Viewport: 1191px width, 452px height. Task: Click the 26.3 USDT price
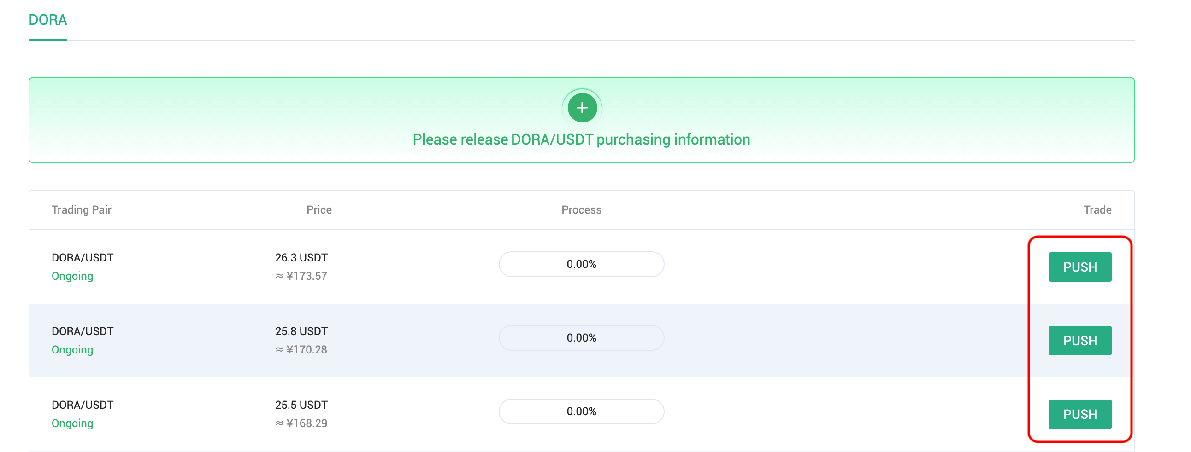pos(301,258)
